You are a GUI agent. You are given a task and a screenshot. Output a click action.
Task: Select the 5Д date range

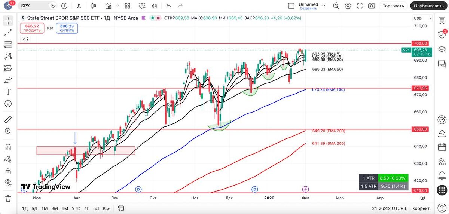pyautogui.click(x=34, y=208)
